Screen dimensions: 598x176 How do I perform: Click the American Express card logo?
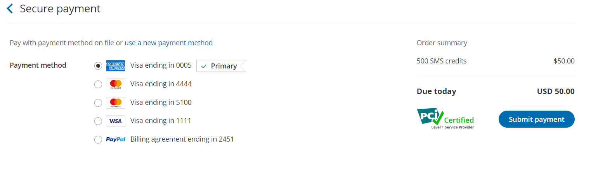[x=116, y=66]
